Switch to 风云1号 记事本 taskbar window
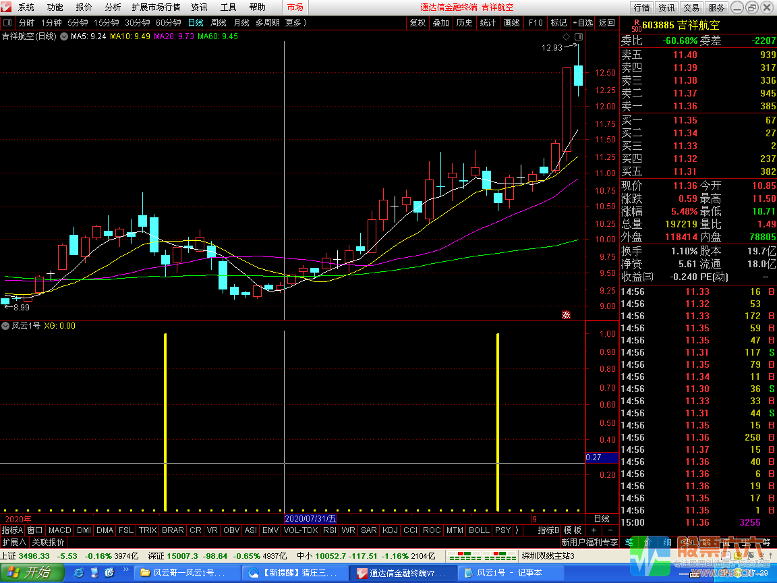Screen dimensions: 777x583 (511, 573)
